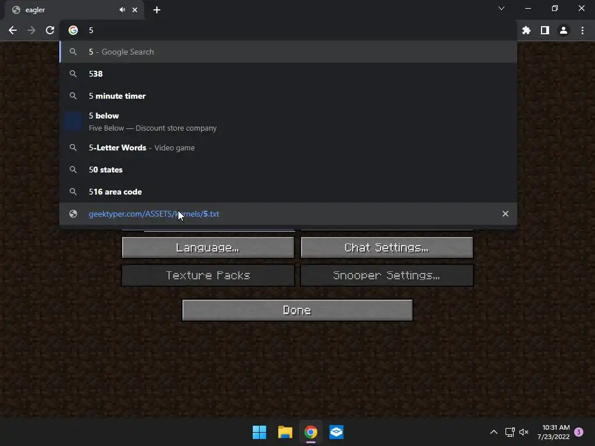Open the clock showing 10:31 AM
Viewport: 595px width, 446px height.
(x=553, y=432)
